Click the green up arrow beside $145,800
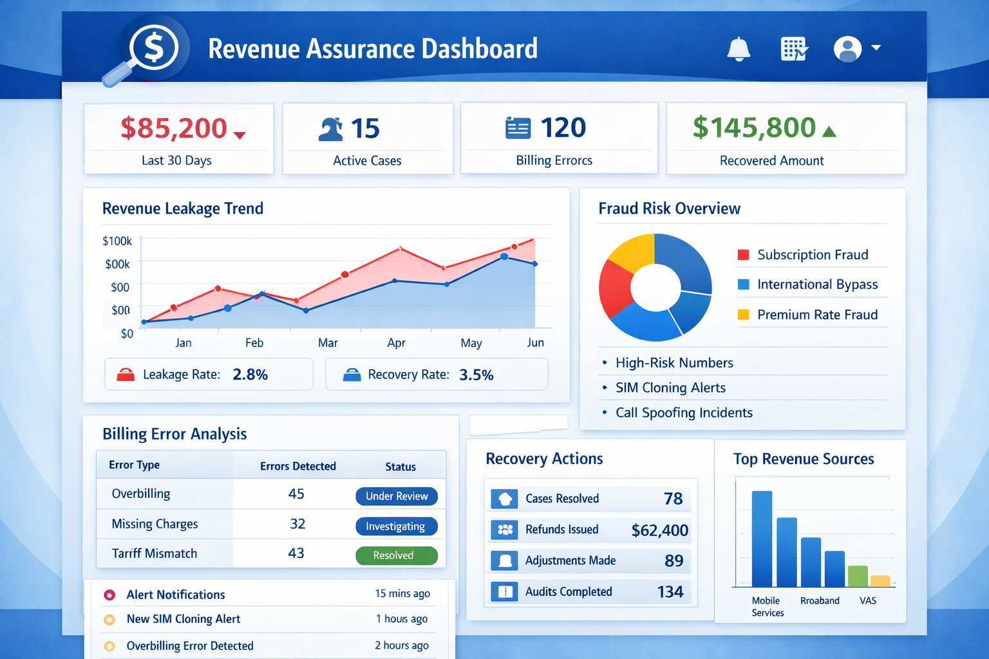989x659 pixels. coord(829,131)
